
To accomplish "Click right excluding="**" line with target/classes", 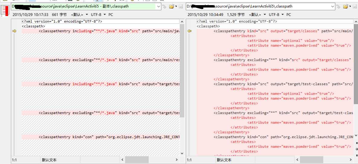I will tap(275, 60).
